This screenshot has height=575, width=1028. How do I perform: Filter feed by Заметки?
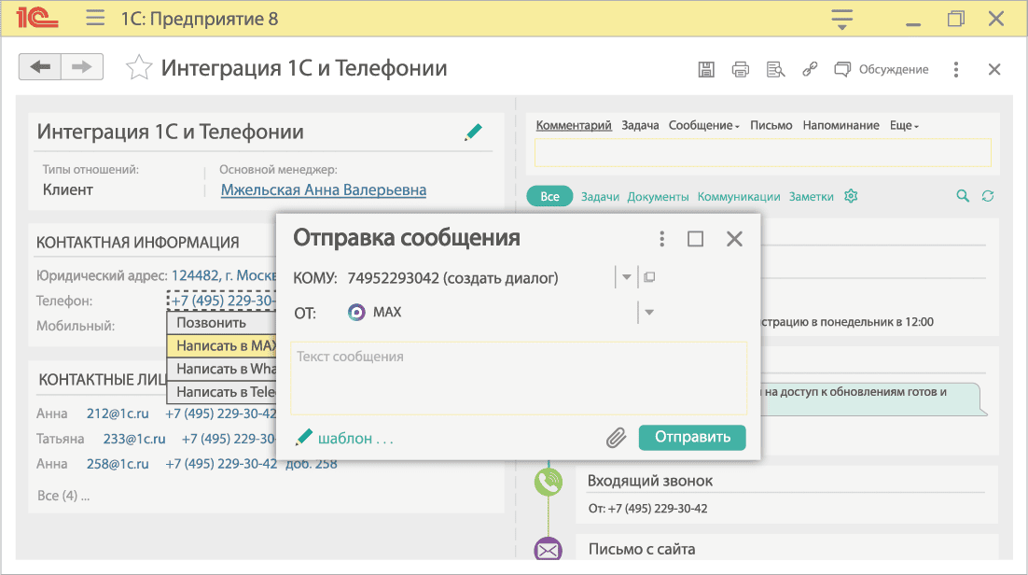[811, 196]
